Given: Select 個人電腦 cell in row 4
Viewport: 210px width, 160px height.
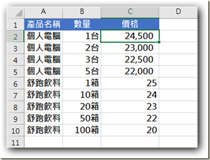Looking at the screenshot, I should click(43, 60).
